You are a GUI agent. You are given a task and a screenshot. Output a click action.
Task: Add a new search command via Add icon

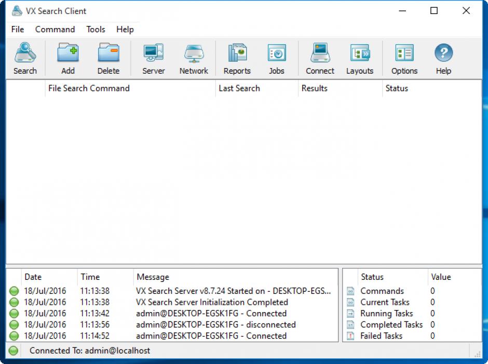(68, 53)
